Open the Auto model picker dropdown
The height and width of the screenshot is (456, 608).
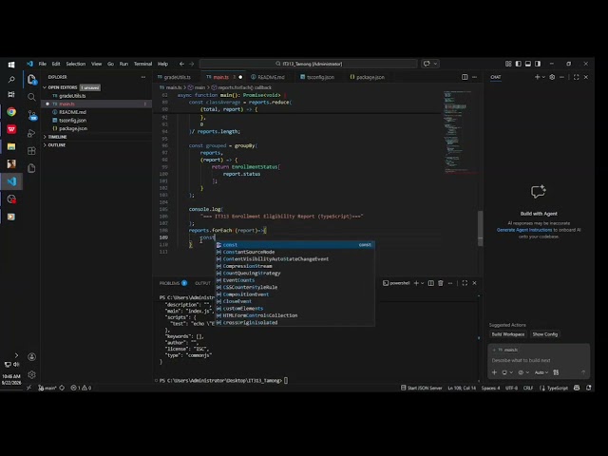[541, 372]
